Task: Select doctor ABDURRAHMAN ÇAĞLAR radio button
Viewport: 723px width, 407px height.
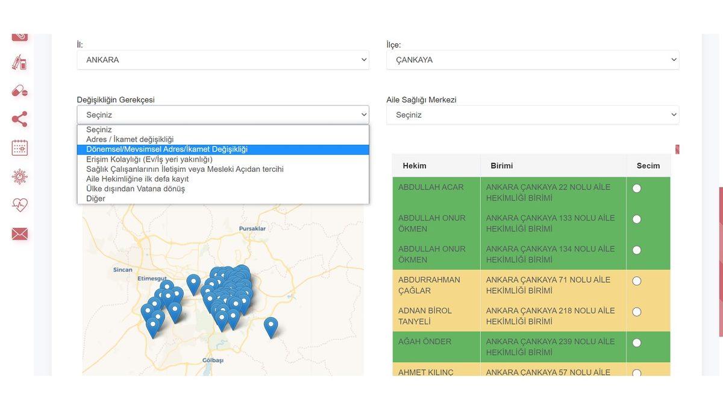Action: (x=637, y=281)
